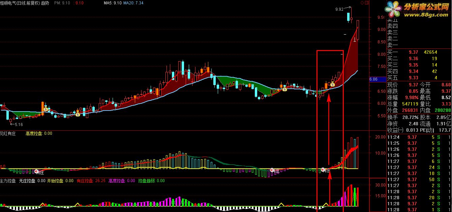This screenshot has width=452, height=212.
Task: Click the 5.50 price axis label
Action: [381, 116]
